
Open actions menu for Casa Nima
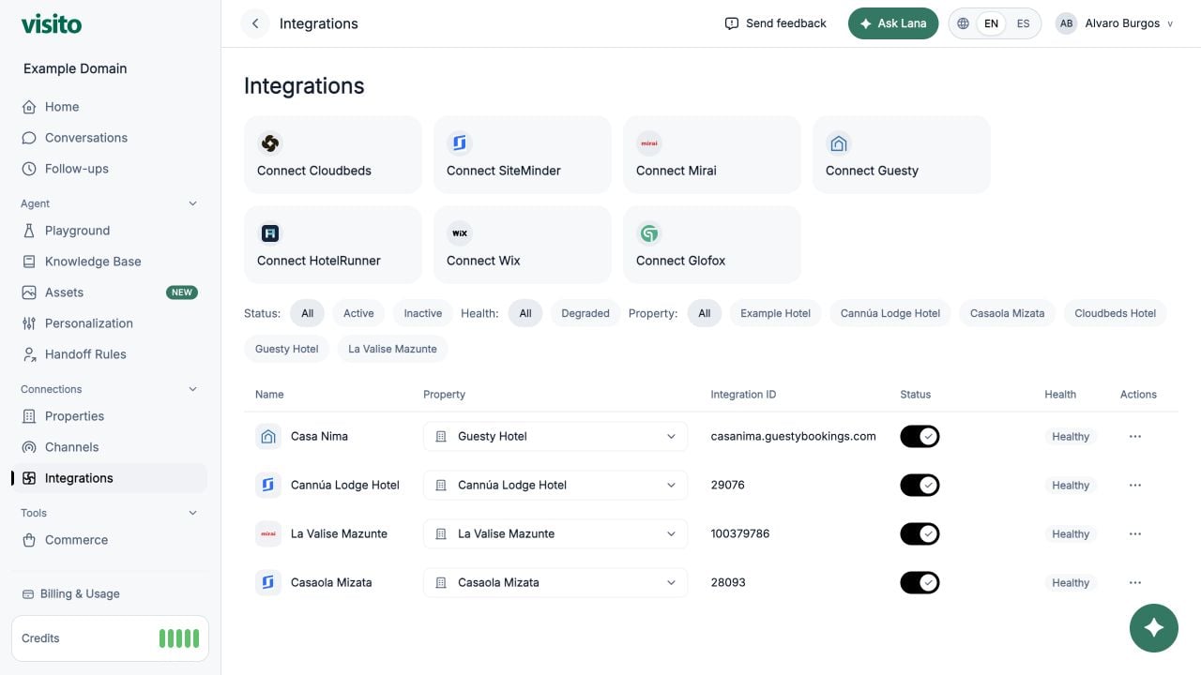(1135, 436)
